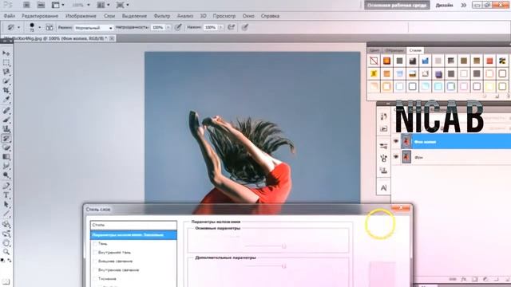511x287 pixels.
Task: Hide the Фон копия layer
Action: click(396, 142)
